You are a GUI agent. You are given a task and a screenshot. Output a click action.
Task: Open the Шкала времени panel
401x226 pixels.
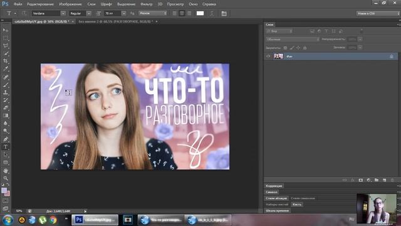pyautogui.click(x=277, y=211)
